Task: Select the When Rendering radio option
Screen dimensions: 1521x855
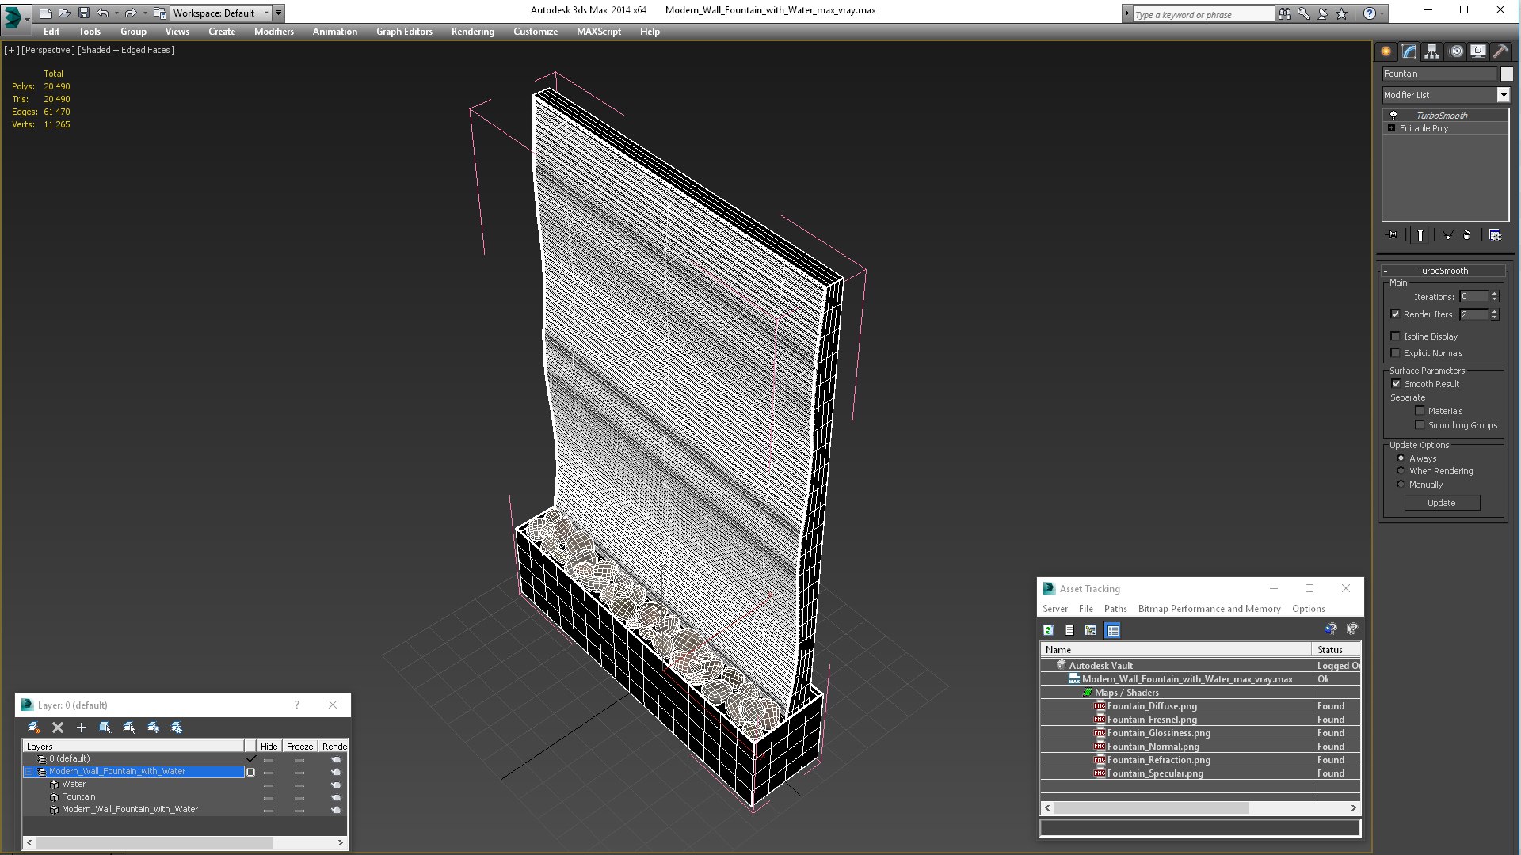Action: [1401, 471]
